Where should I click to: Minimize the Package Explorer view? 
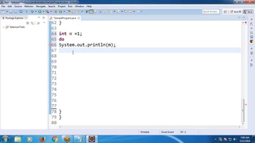click(39, 17)
